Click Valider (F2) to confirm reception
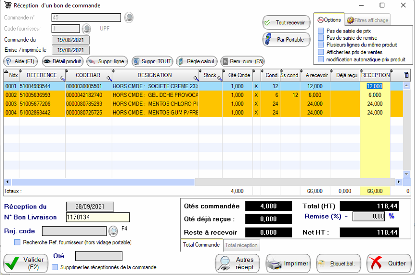Screen dimensions: 415x275 pos(25,263)
